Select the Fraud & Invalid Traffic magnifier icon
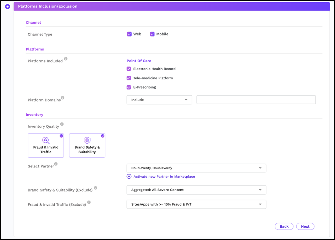The height and width of the screenshot is (240, 335). coord(46,141)
